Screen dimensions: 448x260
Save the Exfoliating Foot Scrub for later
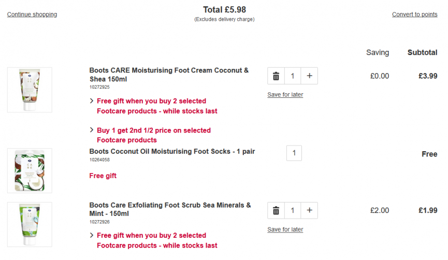(x=285, y=229)
